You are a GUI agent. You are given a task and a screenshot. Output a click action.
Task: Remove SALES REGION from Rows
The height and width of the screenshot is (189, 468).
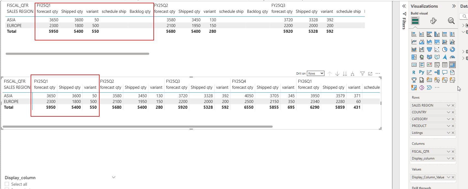pos(453,105)
